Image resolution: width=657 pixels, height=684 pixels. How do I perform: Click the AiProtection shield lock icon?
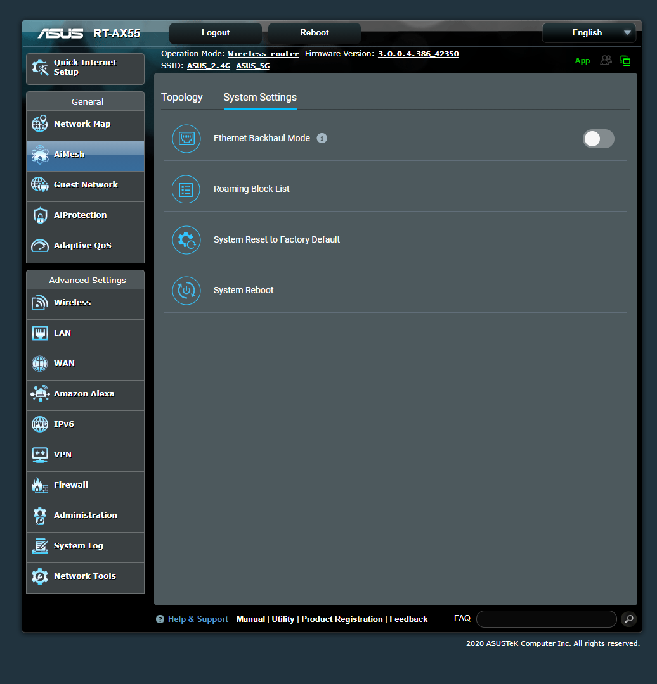coord(40,215)
